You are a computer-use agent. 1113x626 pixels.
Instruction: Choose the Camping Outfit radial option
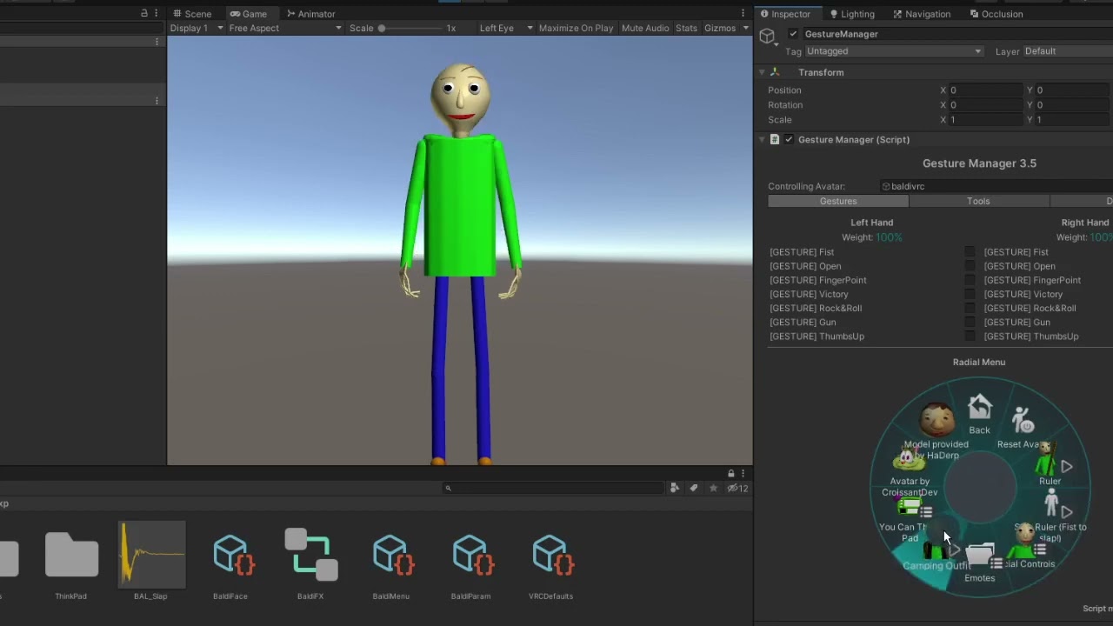click(x=936, y=556)
